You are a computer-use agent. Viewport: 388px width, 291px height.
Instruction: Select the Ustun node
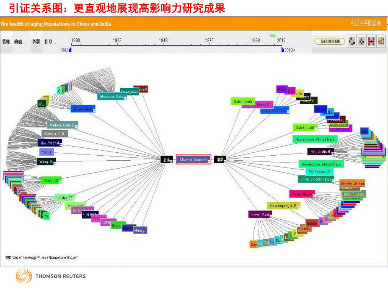116,225
